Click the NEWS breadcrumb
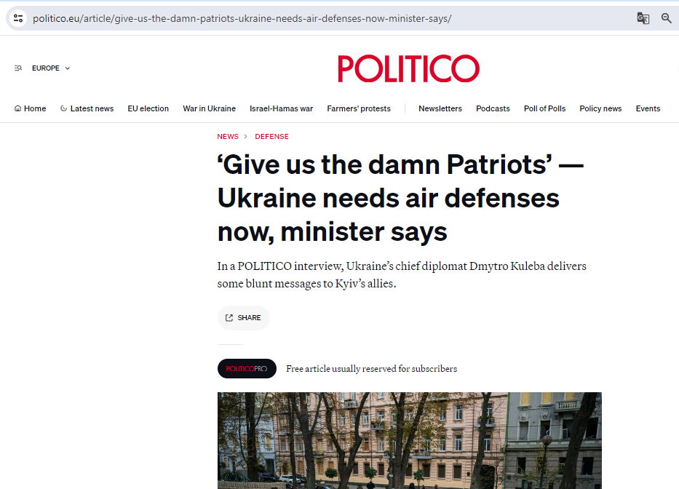Viewport: 679px width, 489px height. point(228,136)
